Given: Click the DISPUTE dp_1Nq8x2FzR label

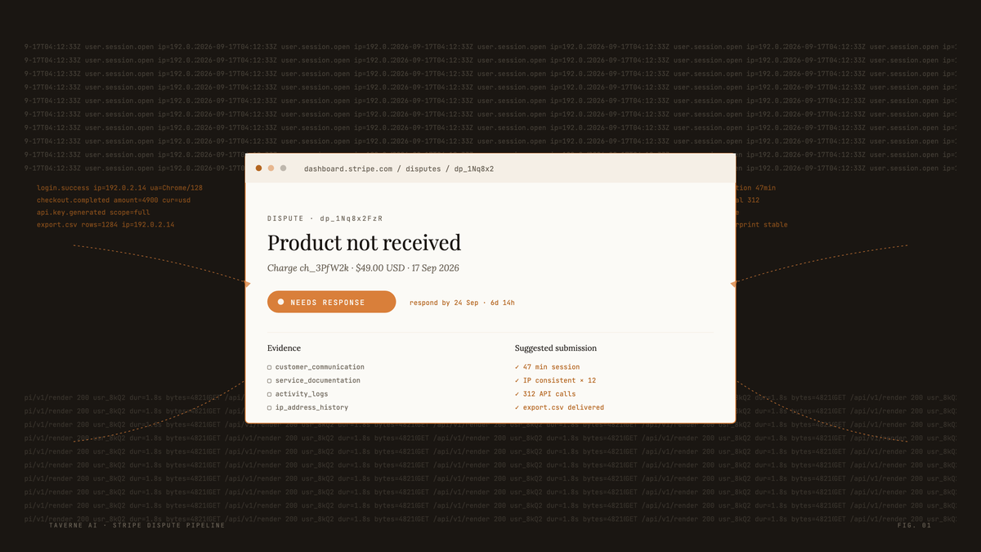Looking at the screenshot, I should pyautogui.click(x=325, y=218).
